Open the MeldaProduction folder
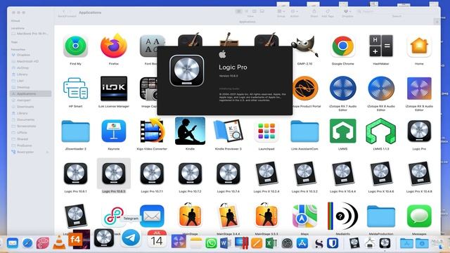 (x=381, y=216)
